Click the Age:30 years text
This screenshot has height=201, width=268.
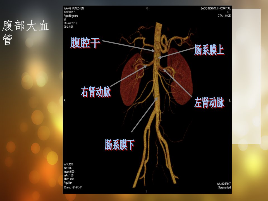pyautogui.click(x=71, y=16)
